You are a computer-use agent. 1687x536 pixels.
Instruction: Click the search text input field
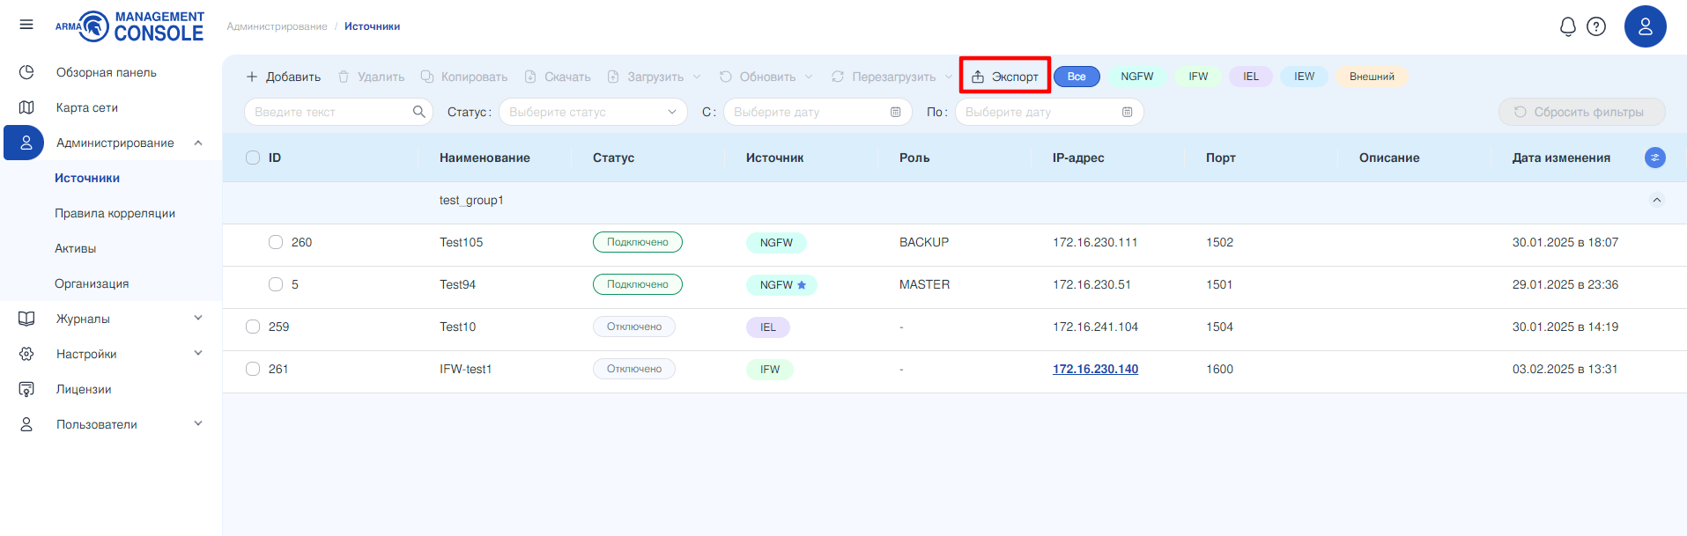[x=338, y=112]
